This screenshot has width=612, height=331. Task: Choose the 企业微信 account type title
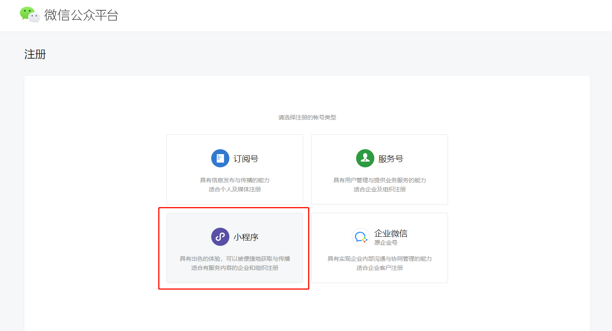pyautogui.click(x=391, y=233)
